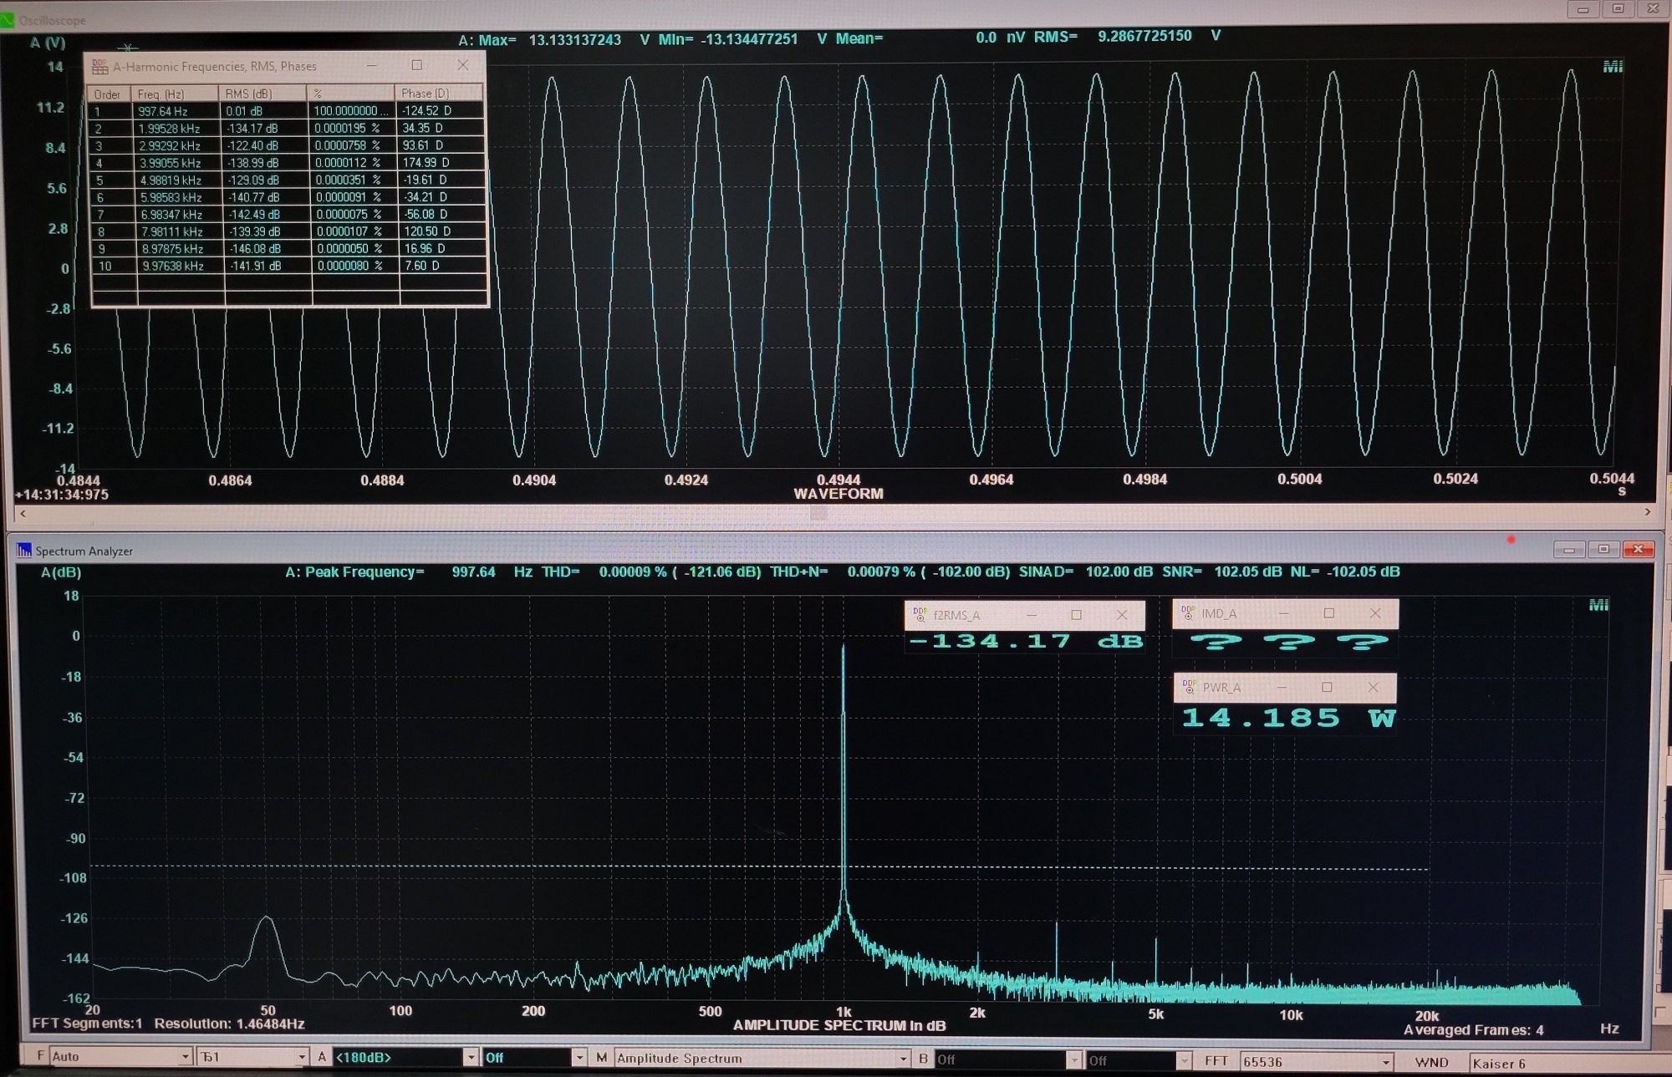Image resolution: width=1672 pixels, height=1077 pixels.
Task: Open the A-axis 180dB range dropdown
Action: click(471, 1058)
